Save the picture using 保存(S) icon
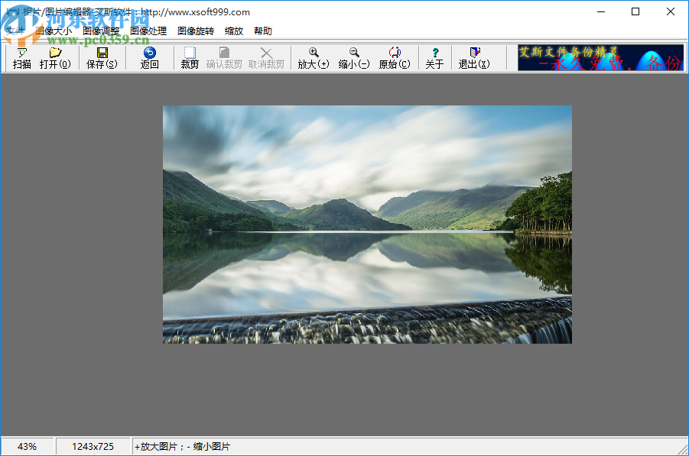This screenshot has height=456, width=689. pyautogui.click(x=102, y=58)
